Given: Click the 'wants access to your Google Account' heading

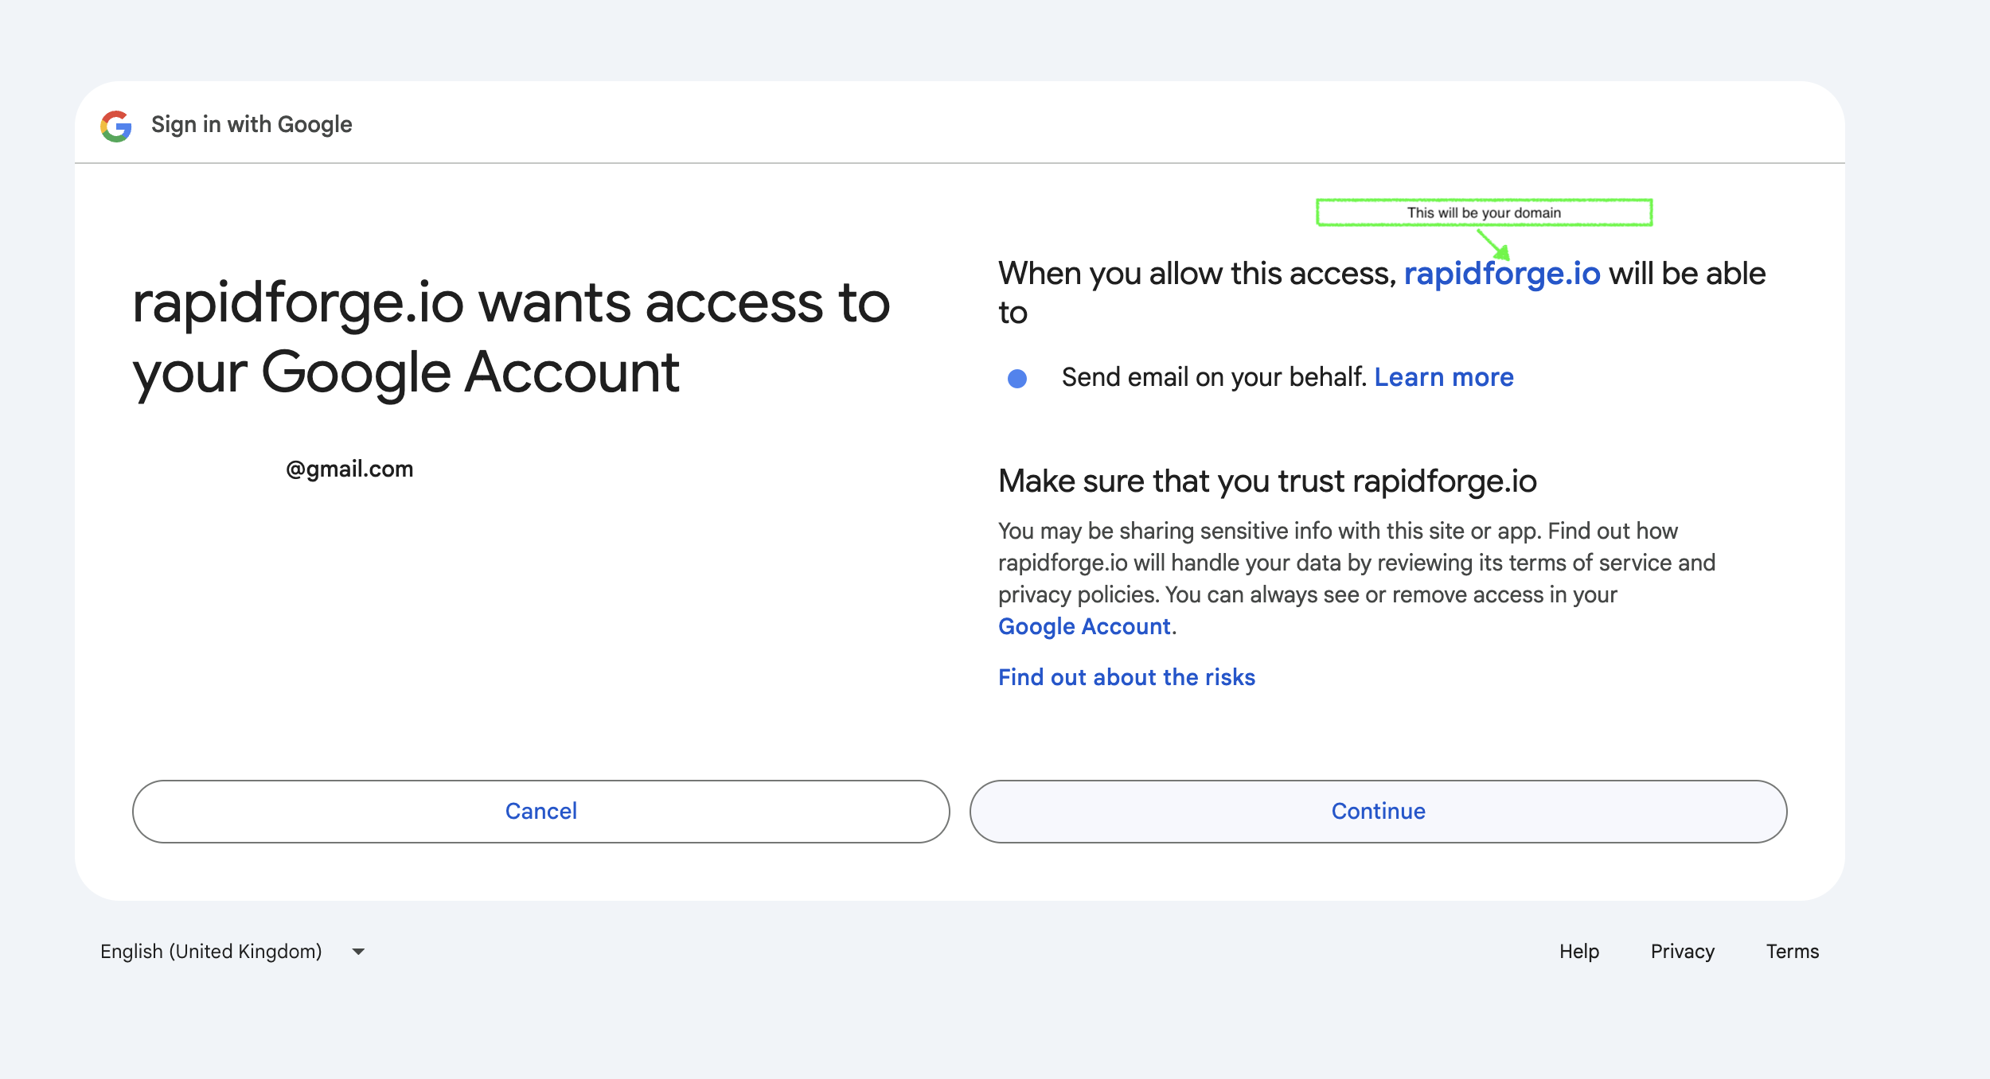Looking at the screenshot, I should point(511,337).
